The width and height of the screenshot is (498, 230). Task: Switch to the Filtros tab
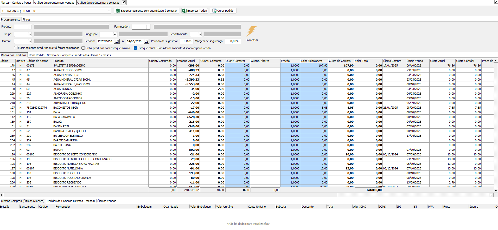(x=26, y=19)
